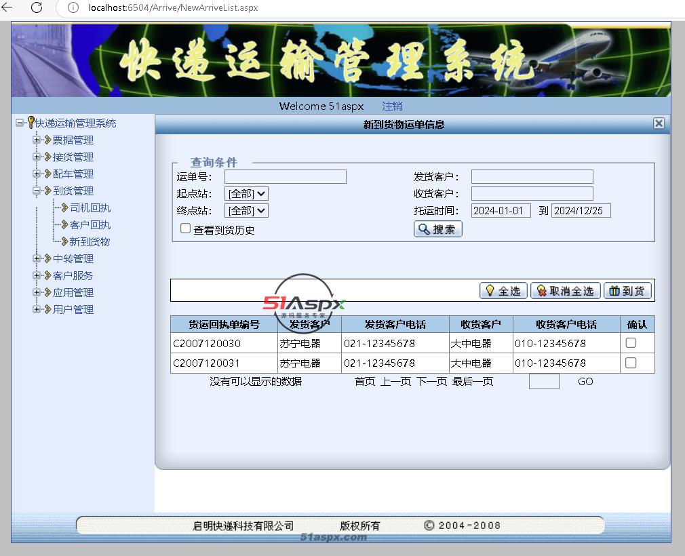Click the arrow icon beside 新到货物
This screenshot has height=556, width=685.
tap(64, 241)
